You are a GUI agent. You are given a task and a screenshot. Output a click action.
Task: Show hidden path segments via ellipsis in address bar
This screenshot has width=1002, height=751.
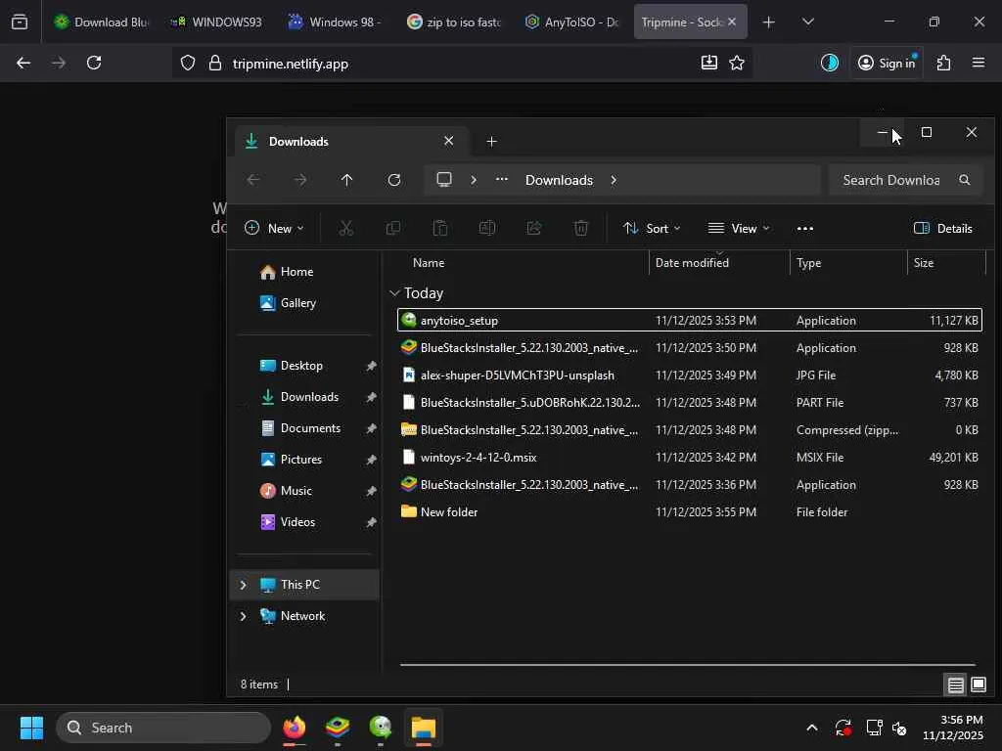[502, 180]
